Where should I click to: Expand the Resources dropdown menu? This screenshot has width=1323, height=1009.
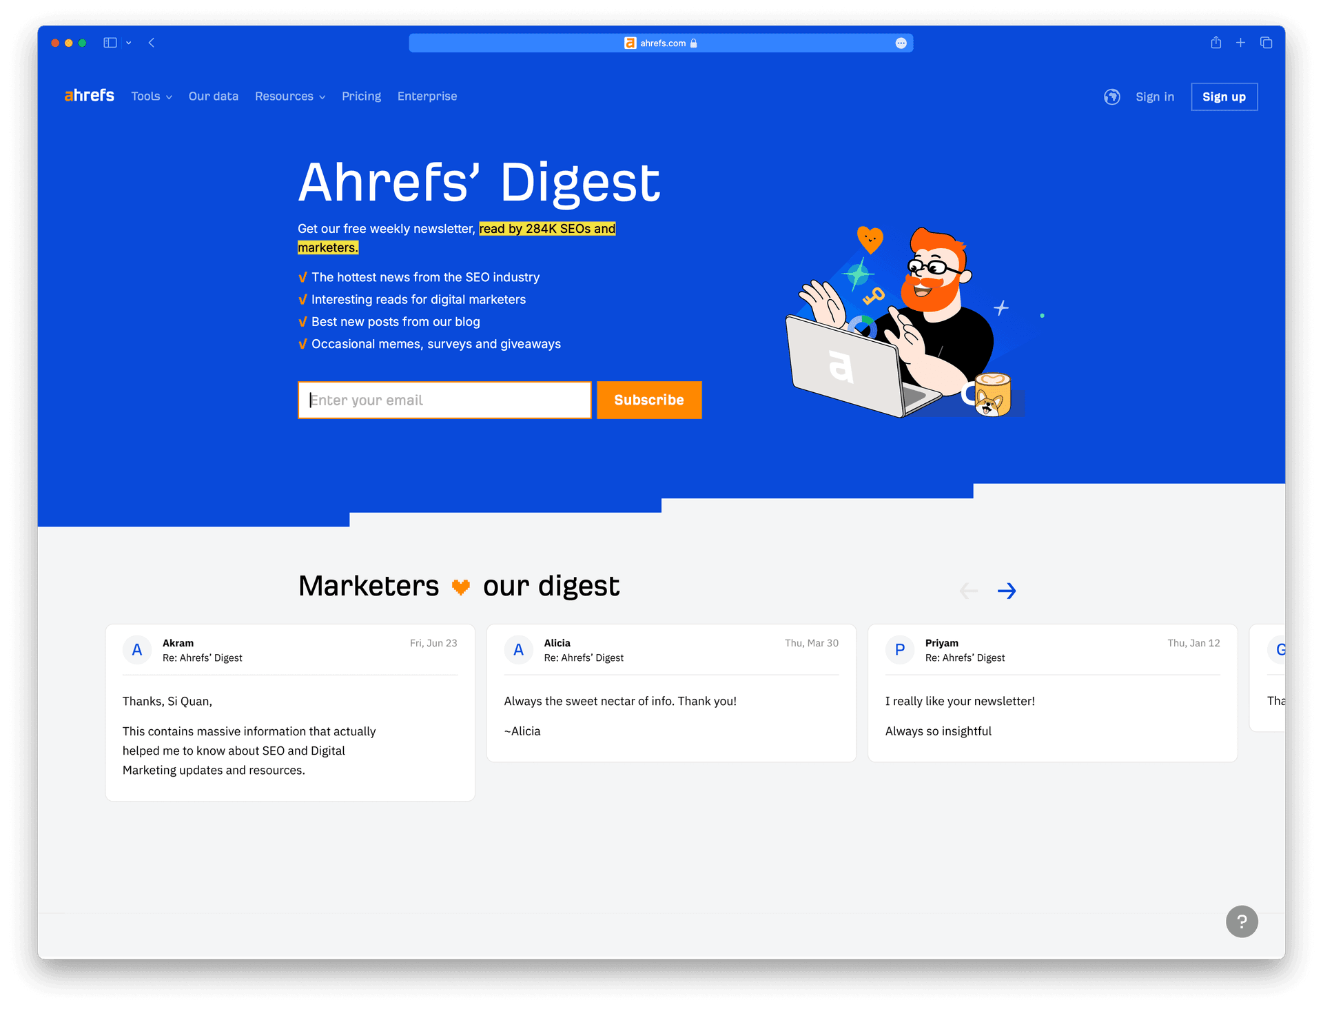pyautogui.click(x=290, y=96)
